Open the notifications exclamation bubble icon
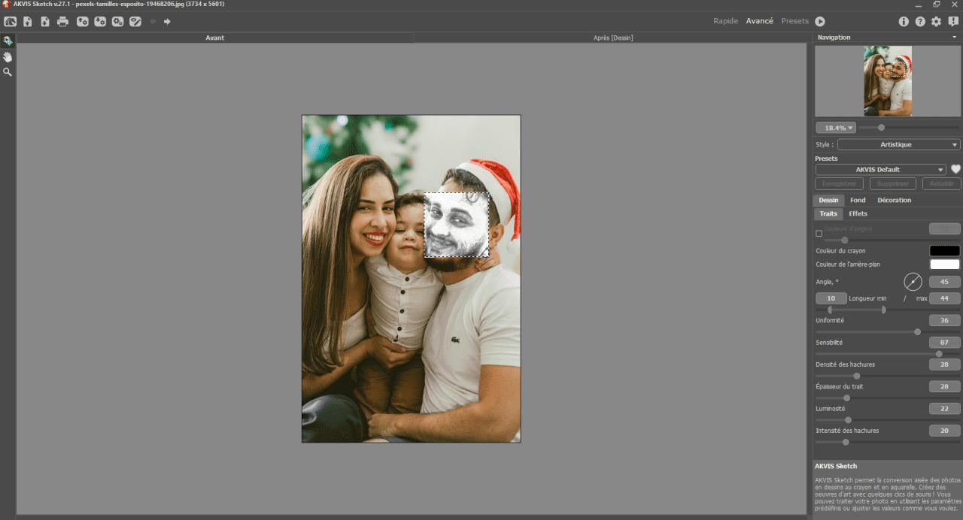963x520 pixels. point(954,22)
